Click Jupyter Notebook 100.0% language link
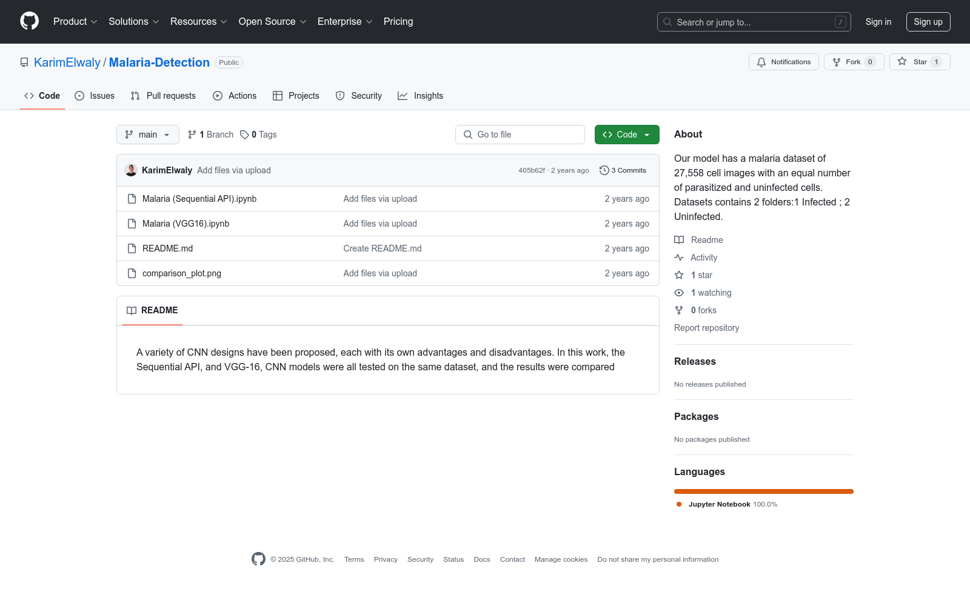This screenshot has width=970, height=606. click(727, 504)
